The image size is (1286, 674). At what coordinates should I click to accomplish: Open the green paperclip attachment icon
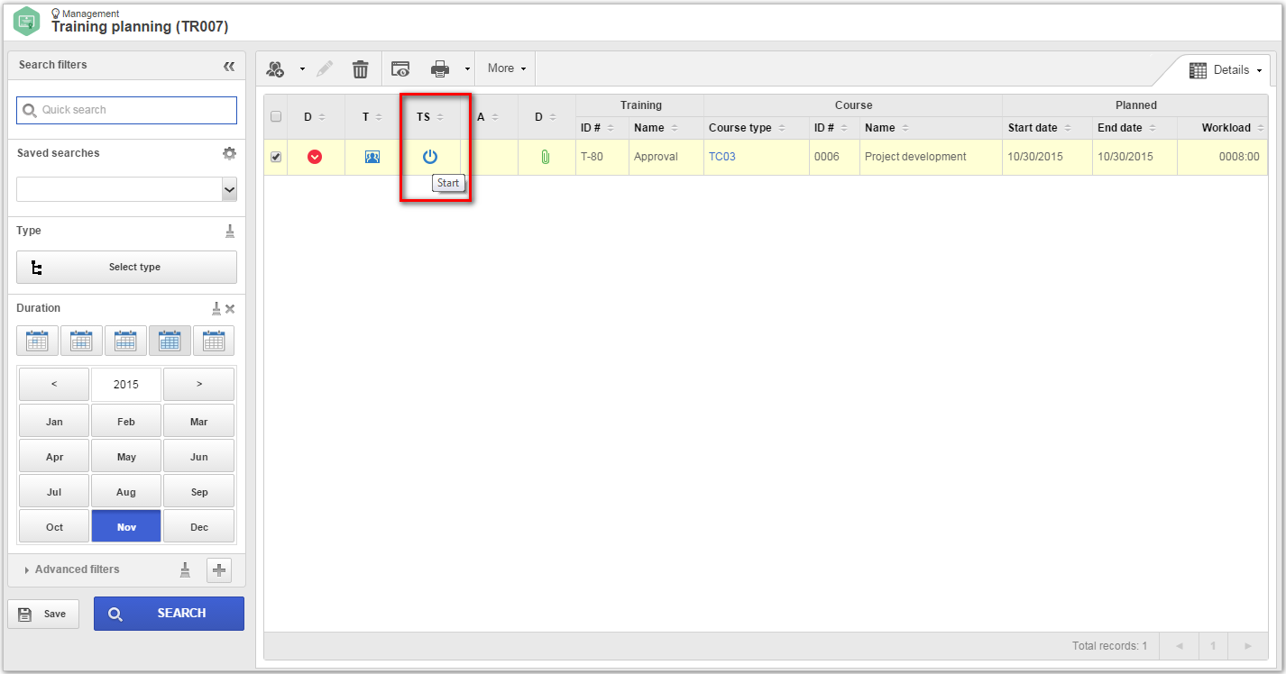coord(546,157)
